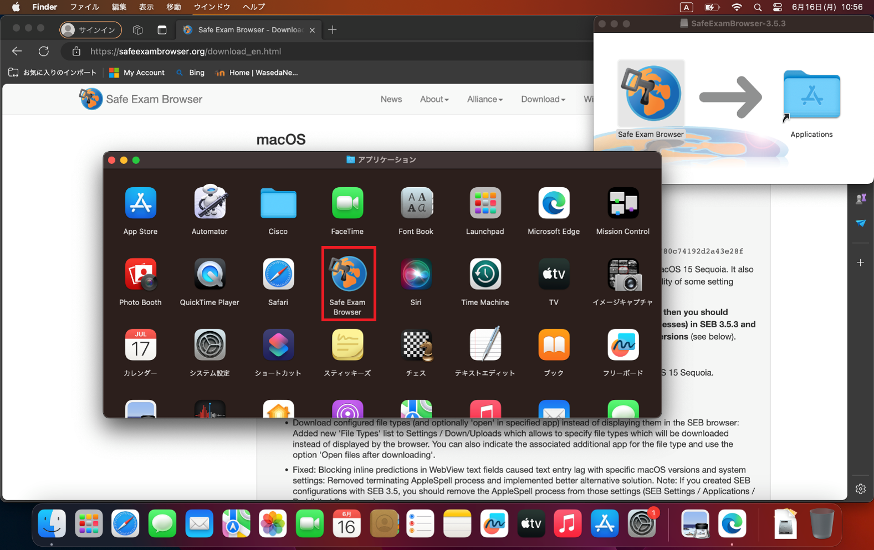Open the input source menu
The width and height of the screenshot is (874, 550).
686,7
